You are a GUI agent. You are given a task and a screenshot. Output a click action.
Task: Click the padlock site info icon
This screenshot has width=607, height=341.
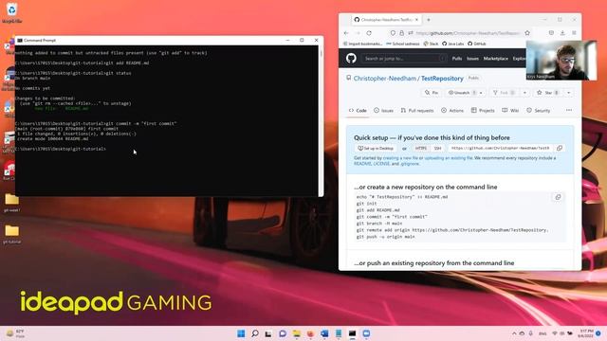tap(401, 33)
